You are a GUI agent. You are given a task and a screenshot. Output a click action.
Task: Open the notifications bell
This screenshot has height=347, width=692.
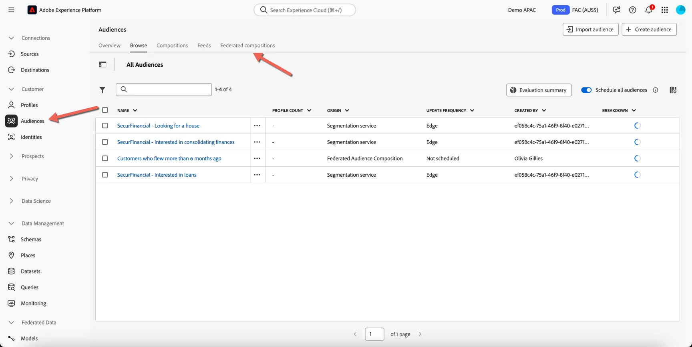(x=648, y=10)
